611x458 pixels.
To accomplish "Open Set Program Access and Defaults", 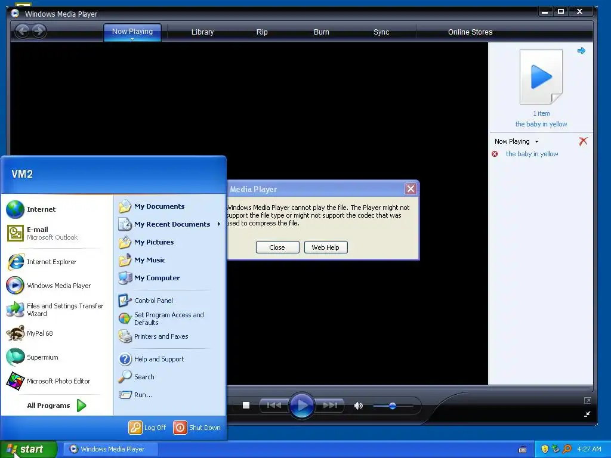I will (x=169, y=318).
